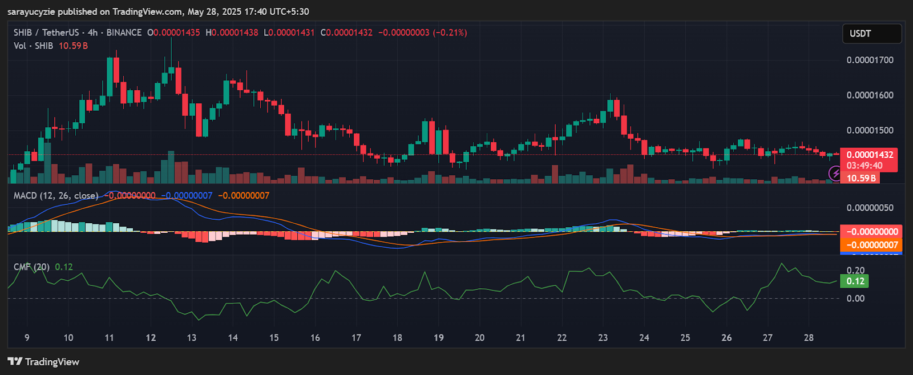Click date 9 on the time axis
Viewport: 913px width, 375px height.
coord(27,338)
